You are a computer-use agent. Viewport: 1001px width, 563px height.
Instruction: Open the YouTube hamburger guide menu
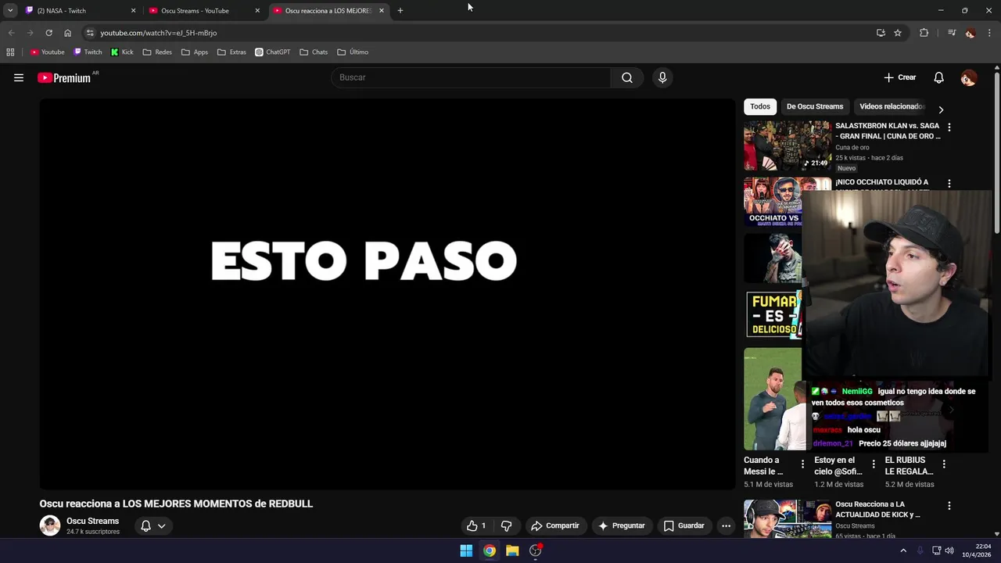click(19, 77)
